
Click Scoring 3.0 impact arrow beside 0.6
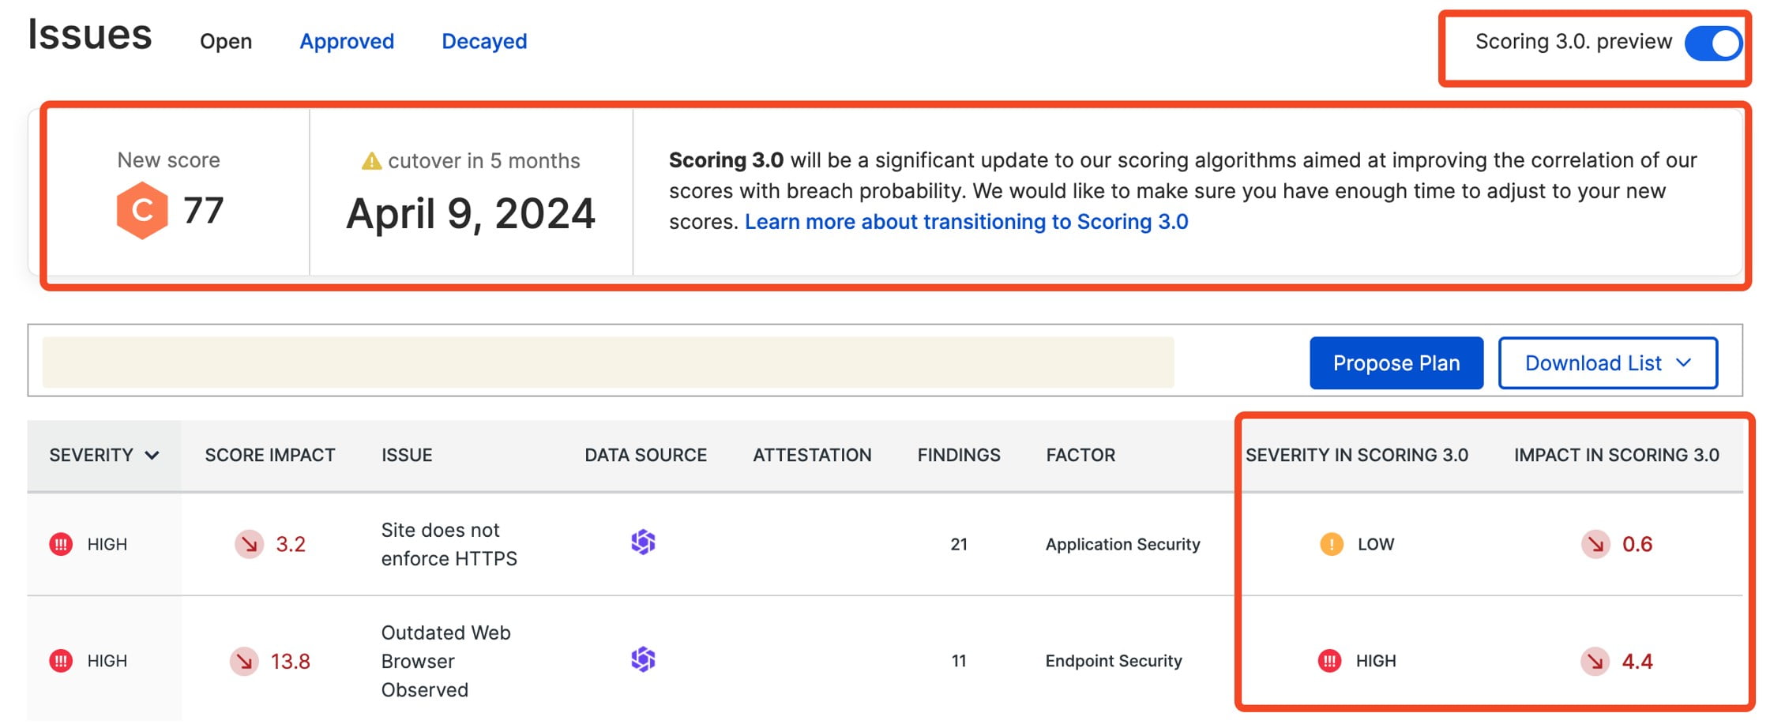click(x=1595, y=544)
